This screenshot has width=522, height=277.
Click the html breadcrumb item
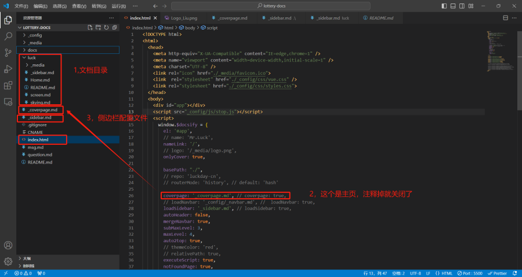[166, 28]
